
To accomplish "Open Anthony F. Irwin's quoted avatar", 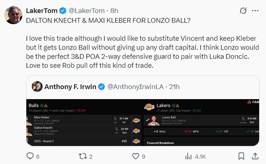I will (x=37, y=87).
